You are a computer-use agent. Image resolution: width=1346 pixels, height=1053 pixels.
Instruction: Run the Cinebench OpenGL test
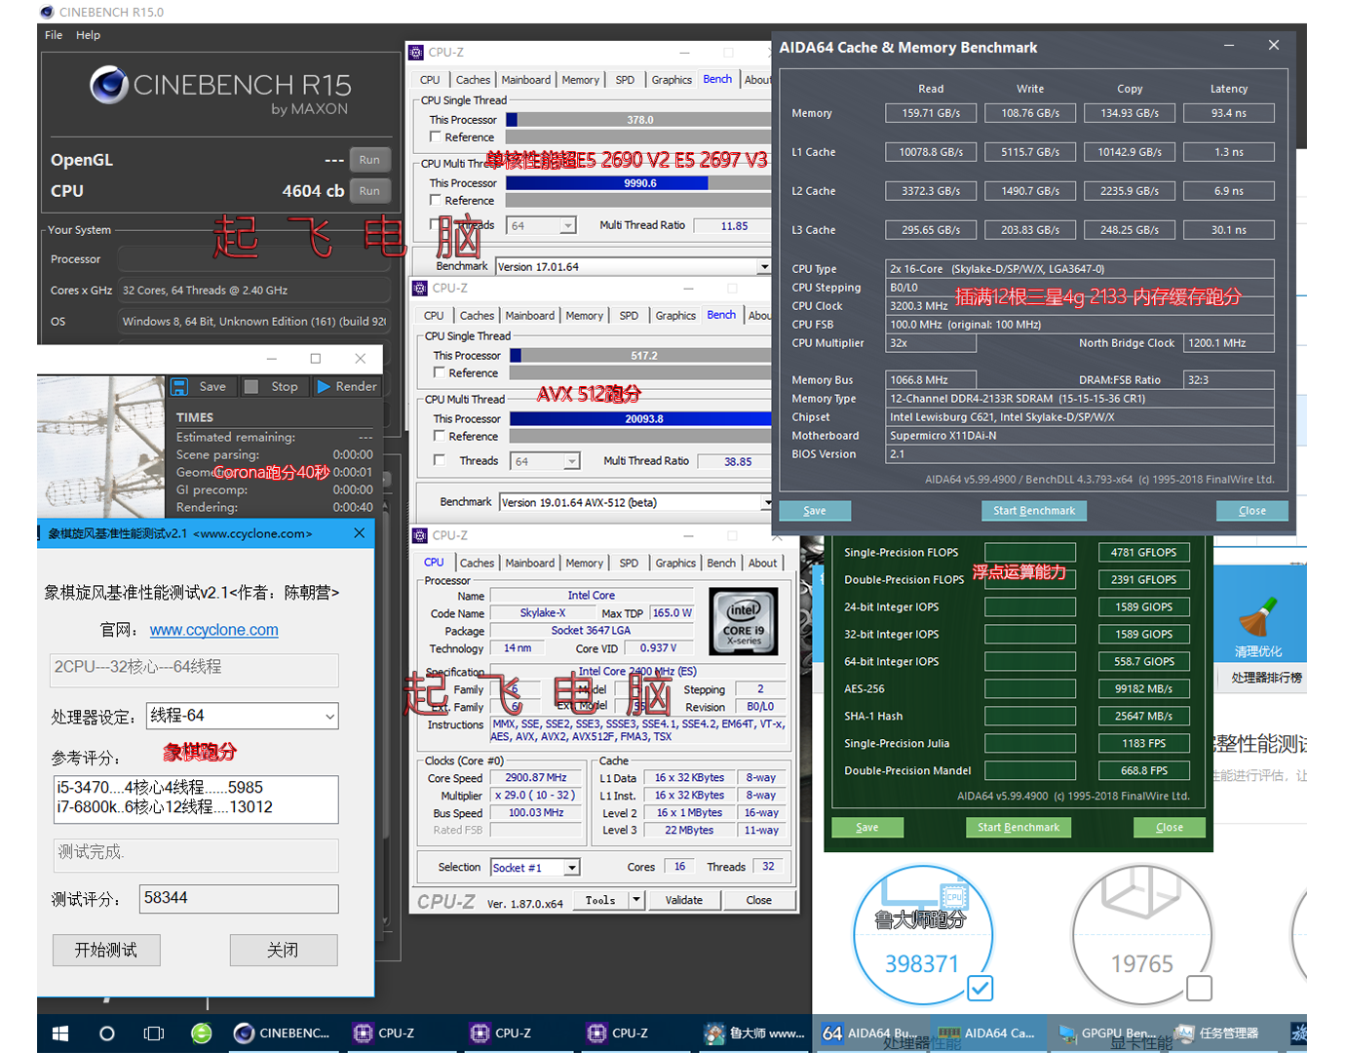click(x=369, y=160)
